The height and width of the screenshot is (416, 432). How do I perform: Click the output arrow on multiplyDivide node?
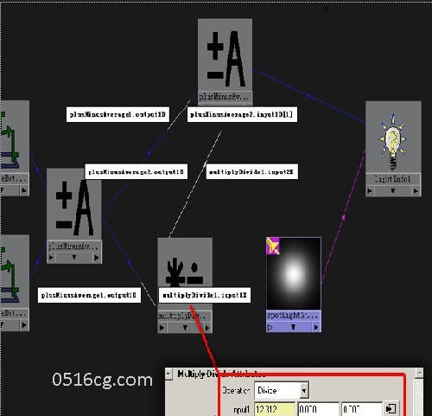tap(206, 328)
